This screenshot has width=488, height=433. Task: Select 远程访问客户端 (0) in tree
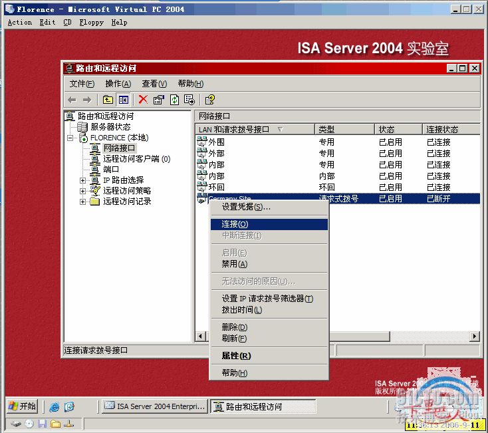point(137,159)
